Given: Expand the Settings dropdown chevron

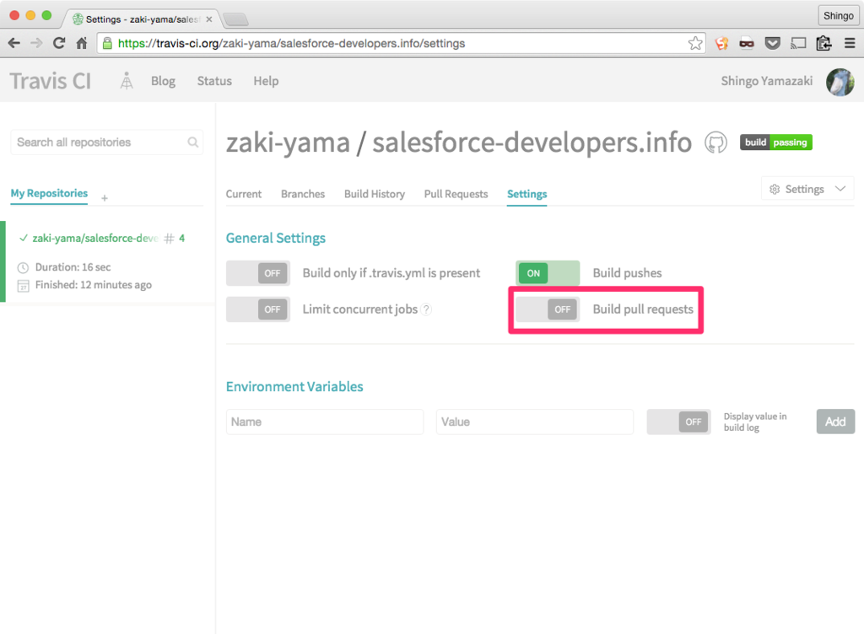Looking at the screenshot, I should tap(840, 189).
